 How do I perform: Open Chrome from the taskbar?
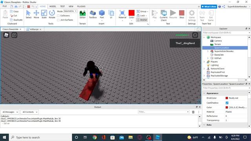click(x=95, y=137)
